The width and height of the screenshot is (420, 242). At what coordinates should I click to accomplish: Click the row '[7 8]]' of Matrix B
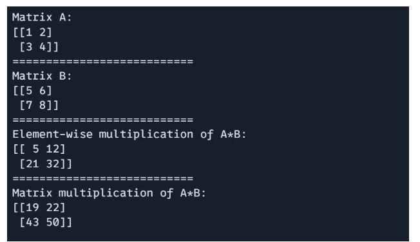pyautogui.click(x=39, y=105)
